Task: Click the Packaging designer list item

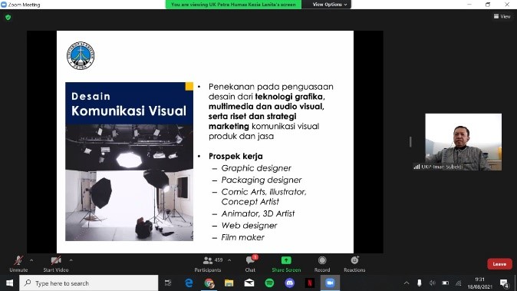Action: point(262,180)
